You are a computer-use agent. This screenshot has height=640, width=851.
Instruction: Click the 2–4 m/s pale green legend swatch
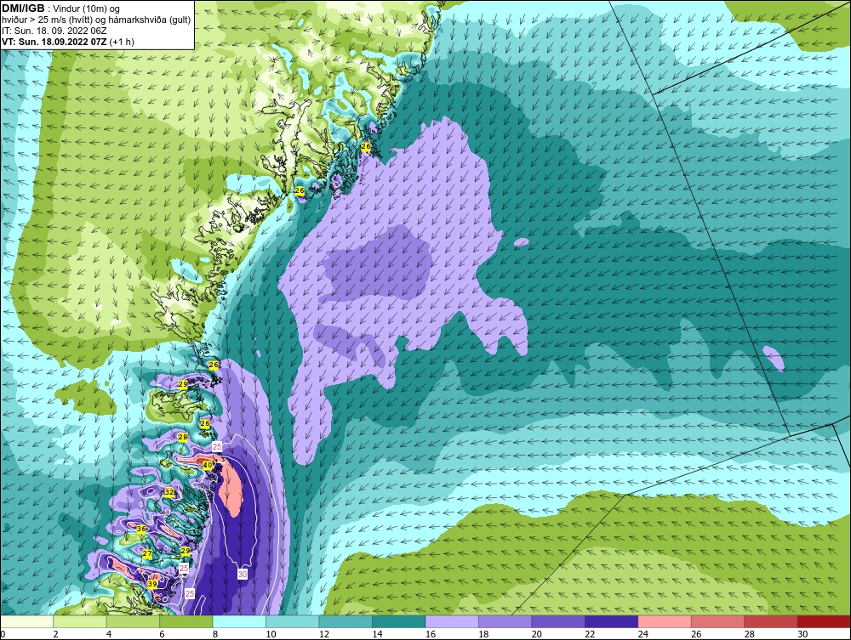point(80,621)
